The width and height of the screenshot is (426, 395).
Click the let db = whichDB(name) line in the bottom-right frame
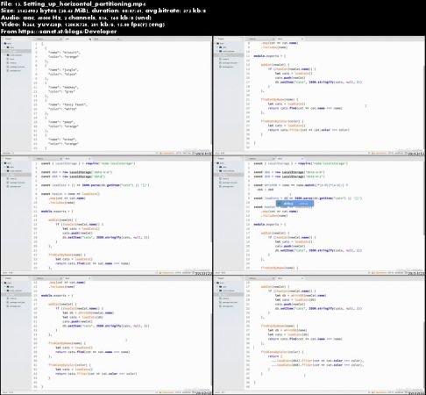288,330
